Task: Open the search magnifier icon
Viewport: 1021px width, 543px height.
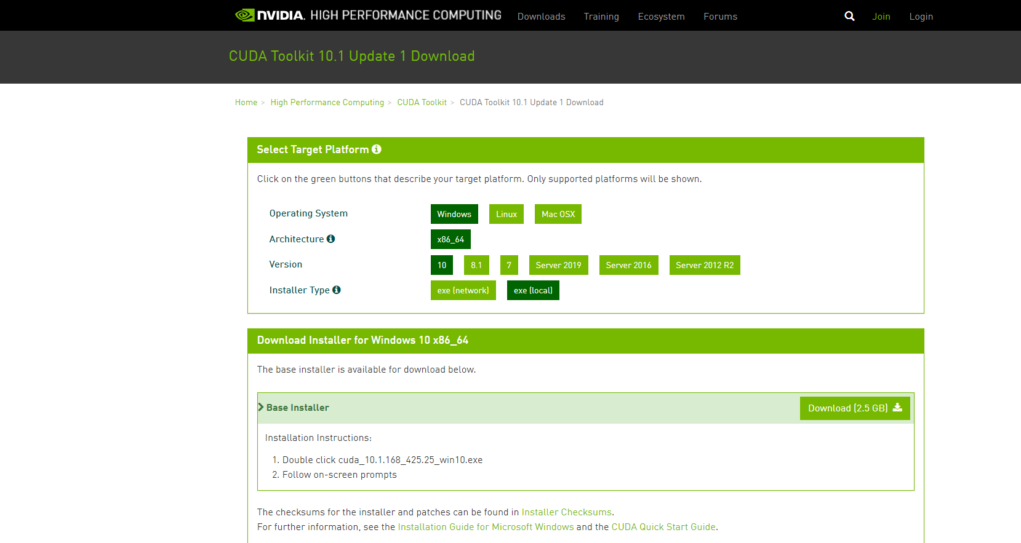Action: [849, 16]
